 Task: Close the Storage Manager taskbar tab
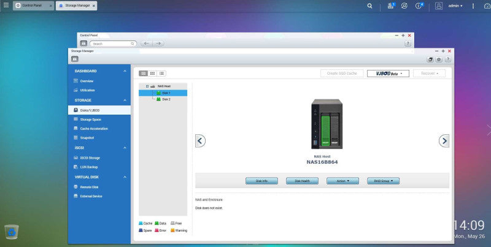click(x=94, y=6)
